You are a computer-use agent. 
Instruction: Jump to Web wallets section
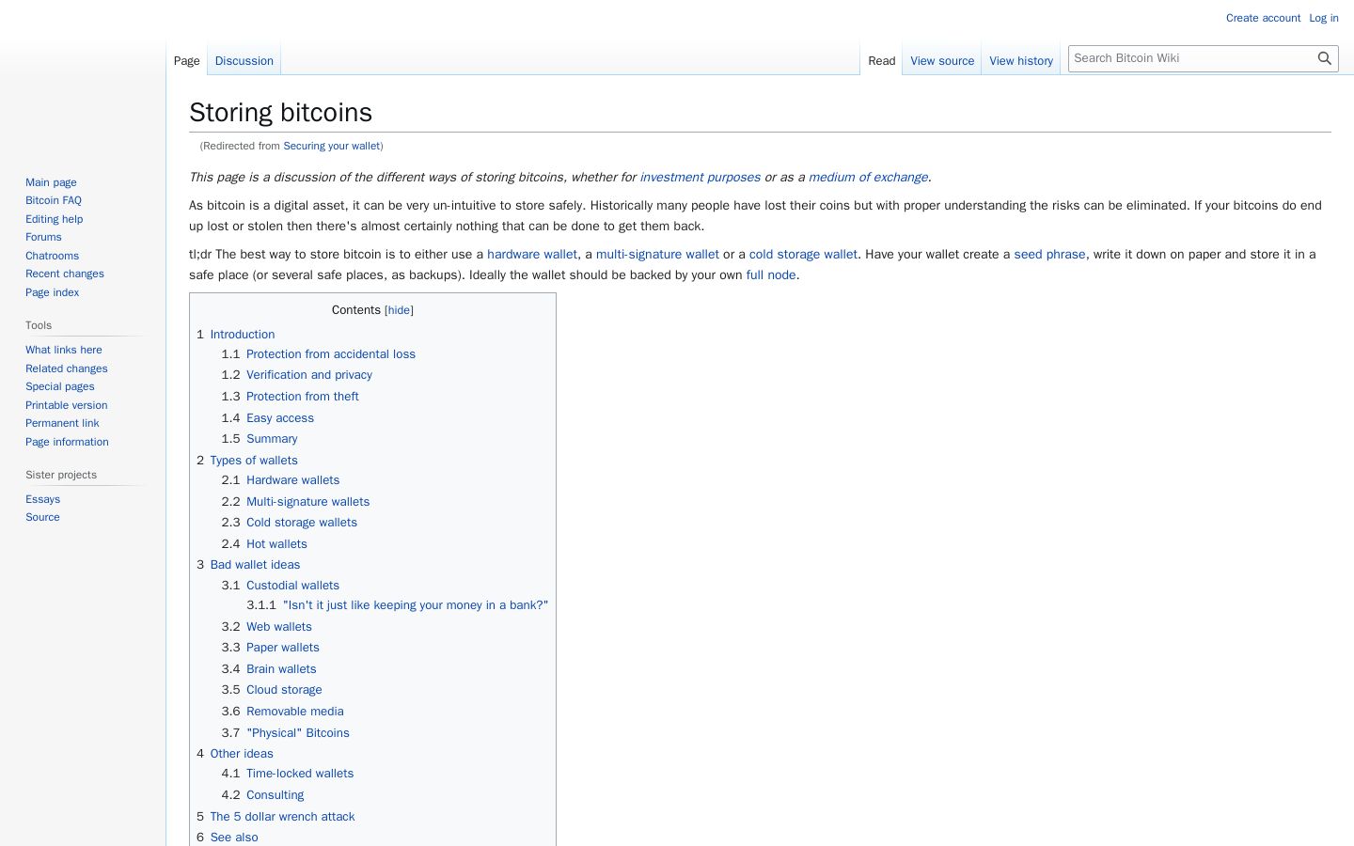coord(279,626)
